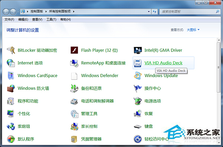223x147 pixels.
Task: Expand the arrow after 所有控制面板项 breadcrumb
Action: 74,12
